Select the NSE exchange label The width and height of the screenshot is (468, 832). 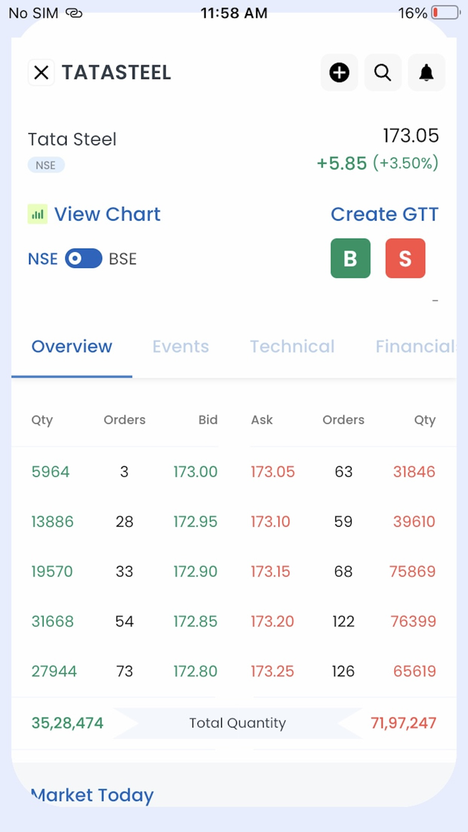coord(43,259)
